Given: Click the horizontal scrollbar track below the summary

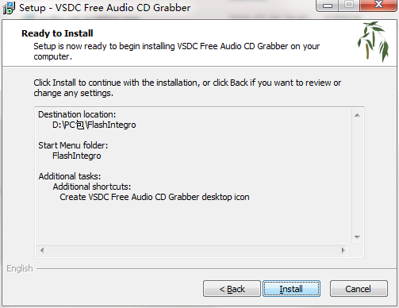Looking at the screenshot, I should (193, 250).
